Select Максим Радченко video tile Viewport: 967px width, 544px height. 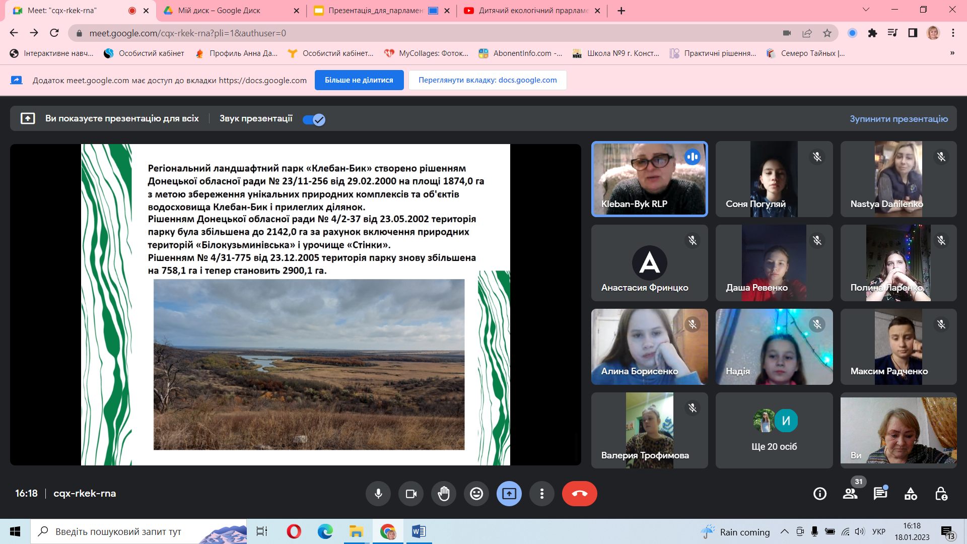point(899,347)
